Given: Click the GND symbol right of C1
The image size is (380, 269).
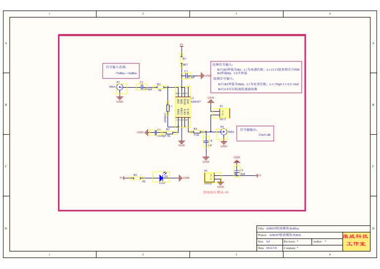Looking at the screenshot, I should (206, 76).
